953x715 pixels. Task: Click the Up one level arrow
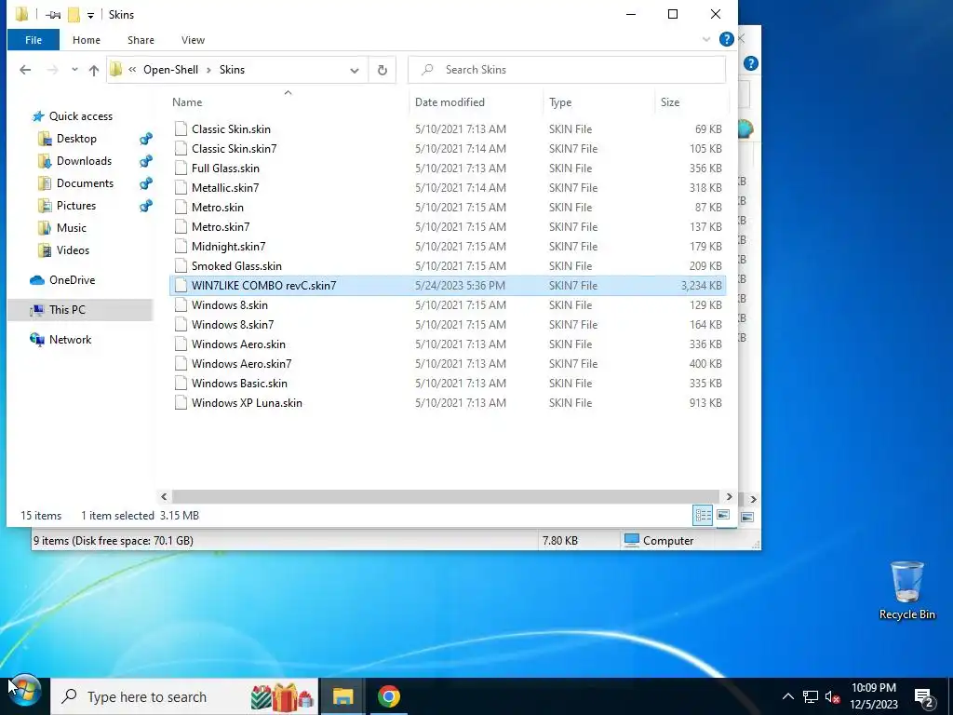click(x=94, y=70)
